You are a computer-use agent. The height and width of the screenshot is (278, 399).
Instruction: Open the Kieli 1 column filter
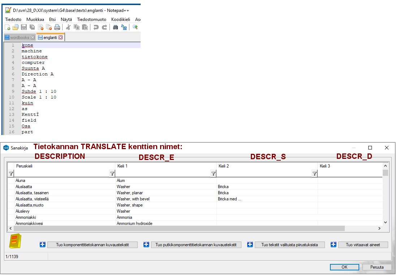click(x=112, y=174)
